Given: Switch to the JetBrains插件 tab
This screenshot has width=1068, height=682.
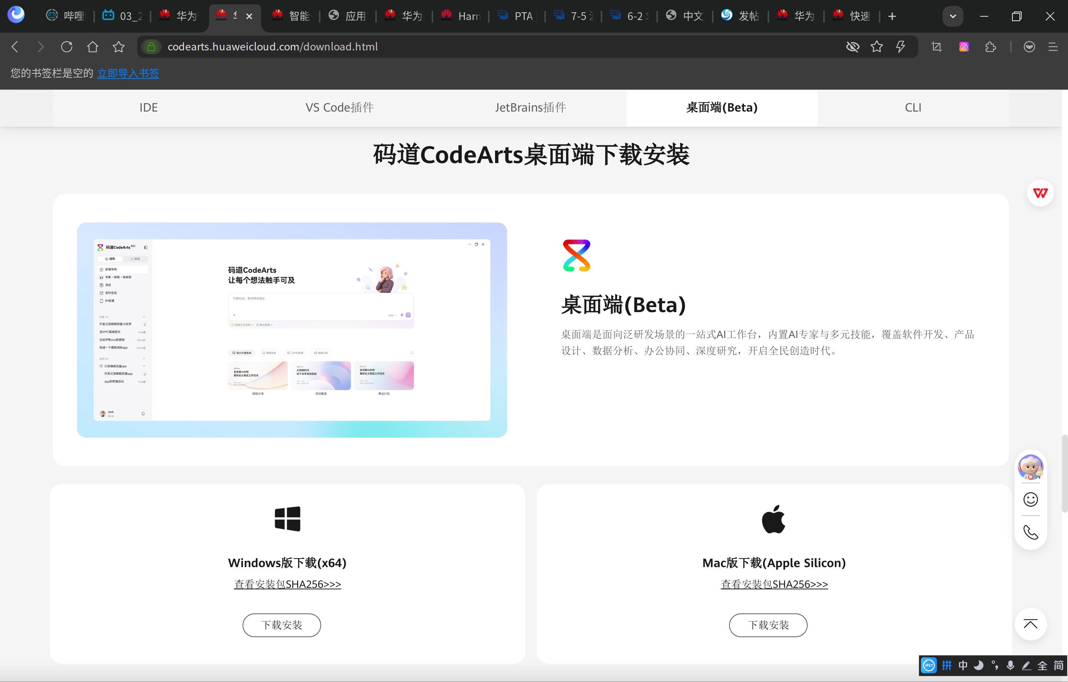Looking at the screenshot, I should tap(531, 108).
